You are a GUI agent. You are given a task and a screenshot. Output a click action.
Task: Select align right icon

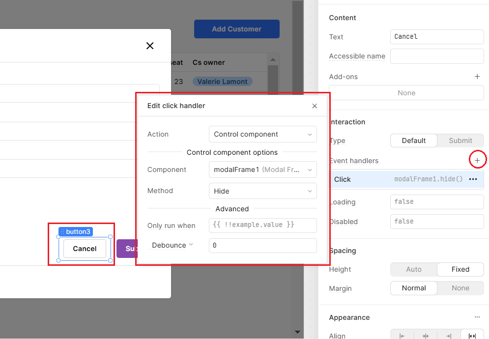tap(449, 336)
